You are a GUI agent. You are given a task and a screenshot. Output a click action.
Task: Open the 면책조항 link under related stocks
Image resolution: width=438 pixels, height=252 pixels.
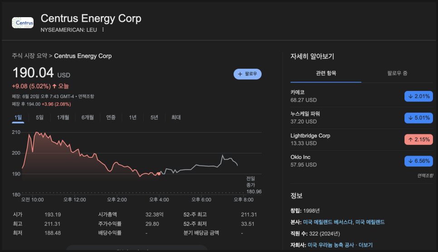tap(425, 176)
